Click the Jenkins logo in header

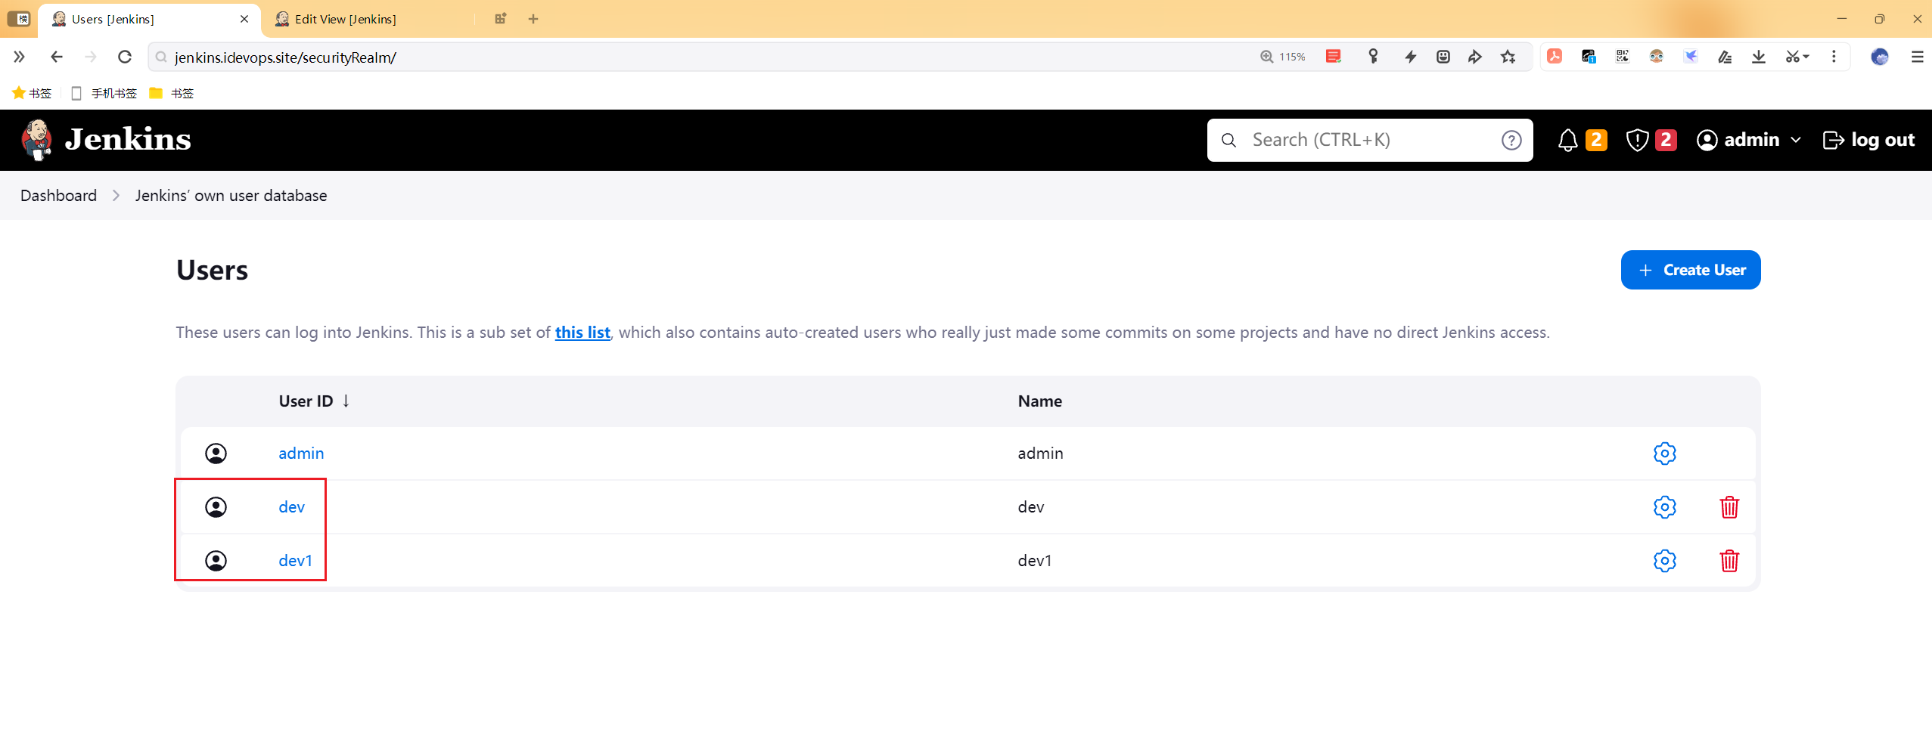106,140
